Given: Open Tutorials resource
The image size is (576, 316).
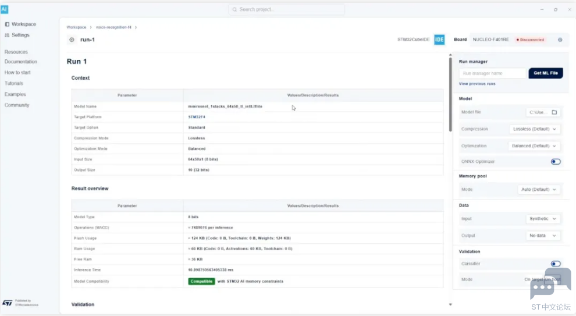Looking at the screenshot, I should pos(13,83).
